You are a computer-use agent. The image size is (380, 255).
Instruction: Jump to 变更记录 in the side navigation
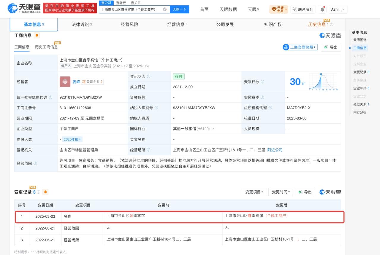coord(361,72)
